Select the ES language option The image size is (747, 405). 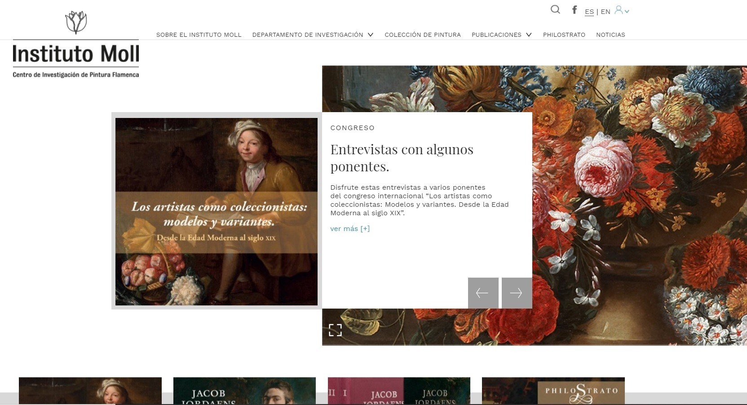[x=589, y=12]
